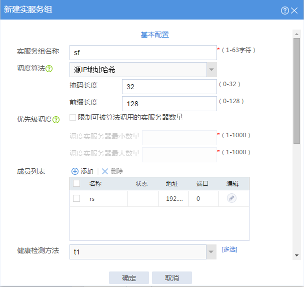Open the 调度算法 dropdown

coord(211,70)
